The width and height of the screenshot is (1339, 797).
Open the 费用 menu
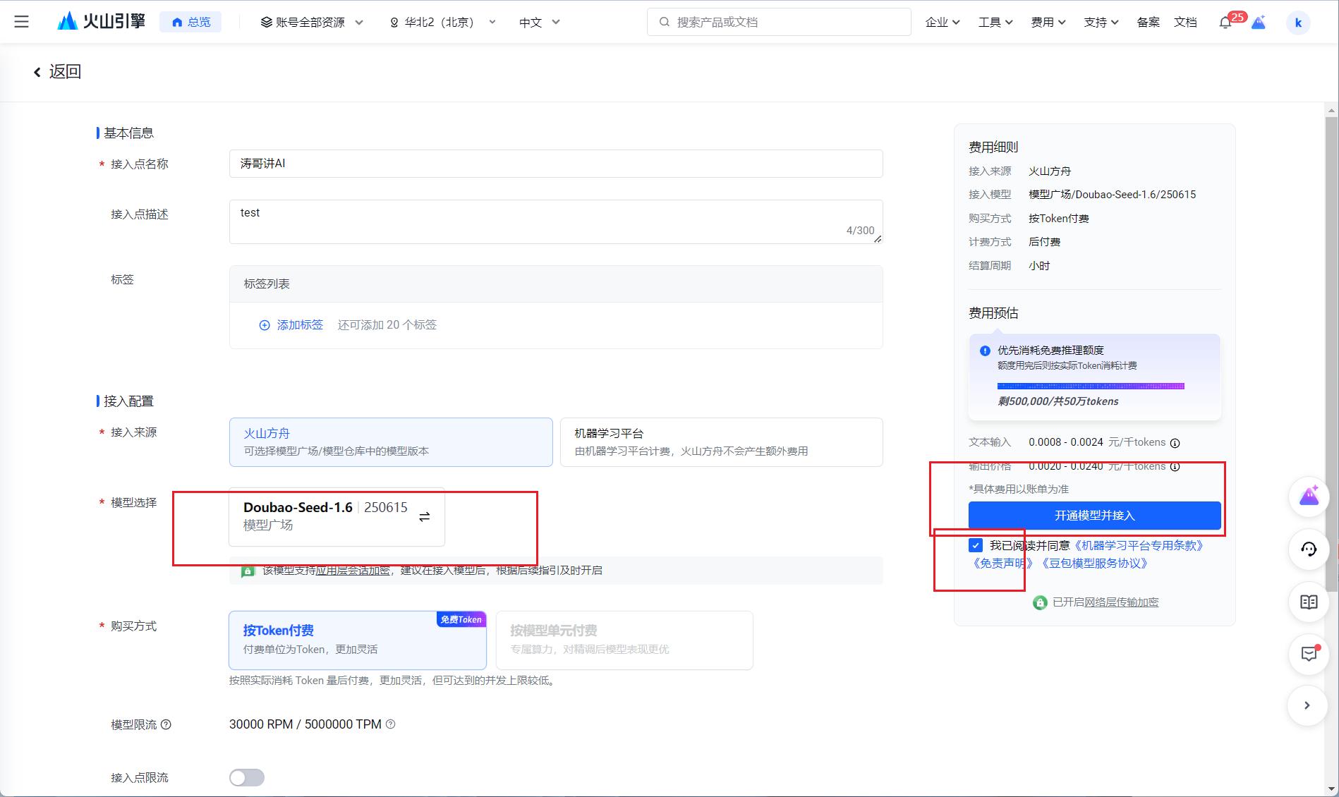(1048, 22)
